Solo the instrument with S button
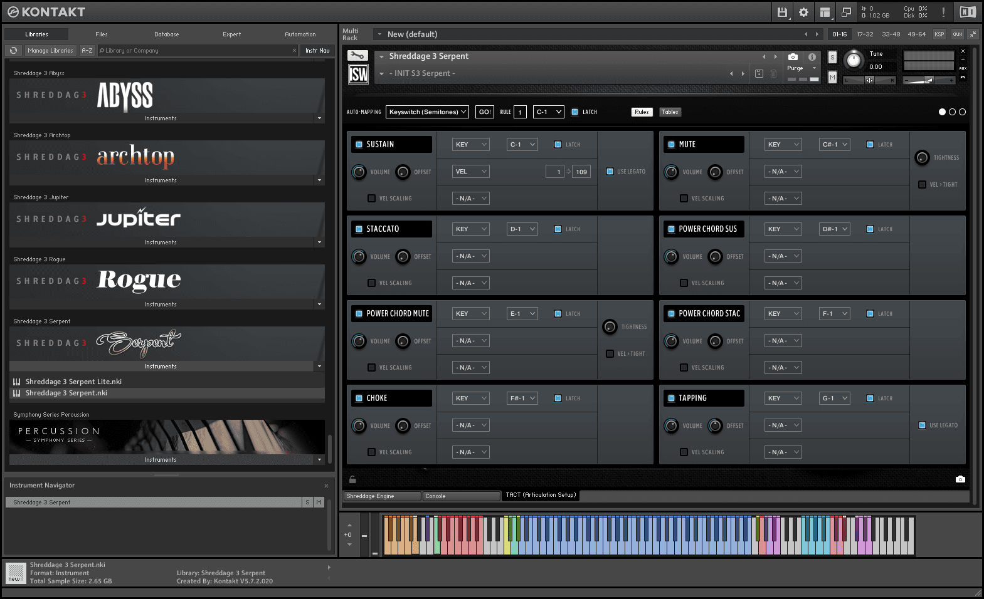This screenshot has height=599, width=984. pyautogui.click(x=832, y=57)
